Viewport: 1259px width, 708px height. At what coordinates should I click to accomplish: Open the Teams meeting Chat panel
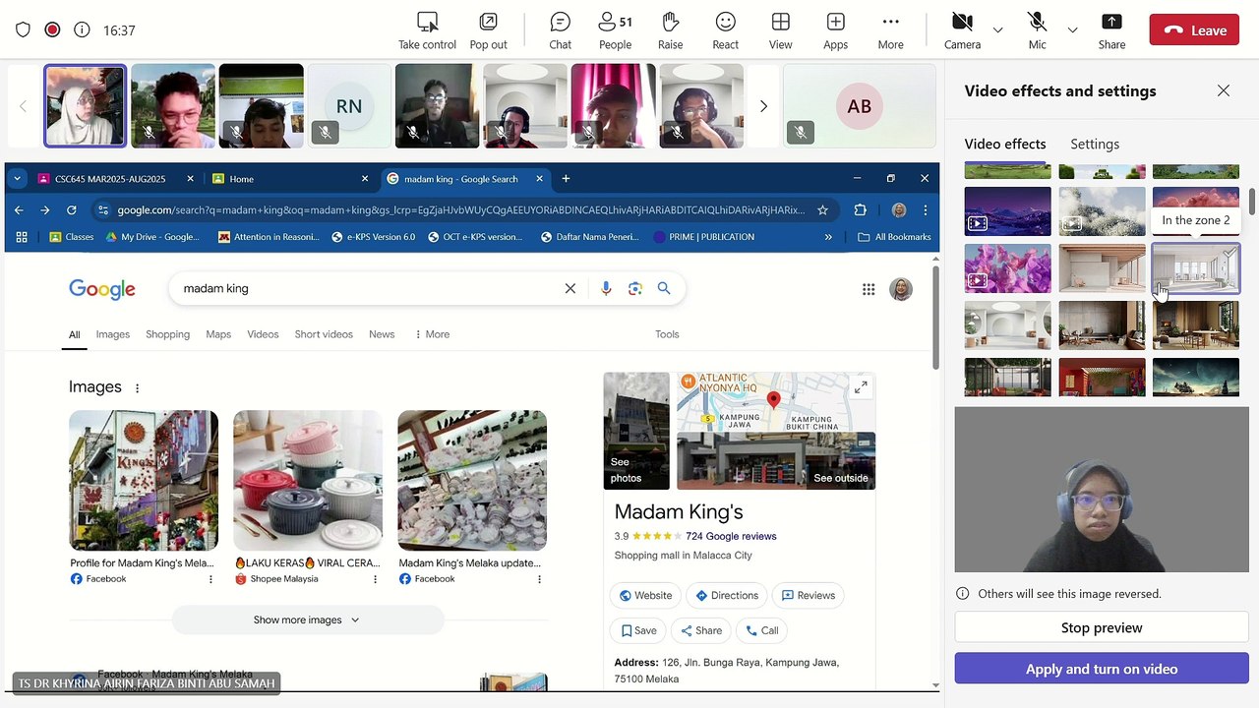(560, 30)
